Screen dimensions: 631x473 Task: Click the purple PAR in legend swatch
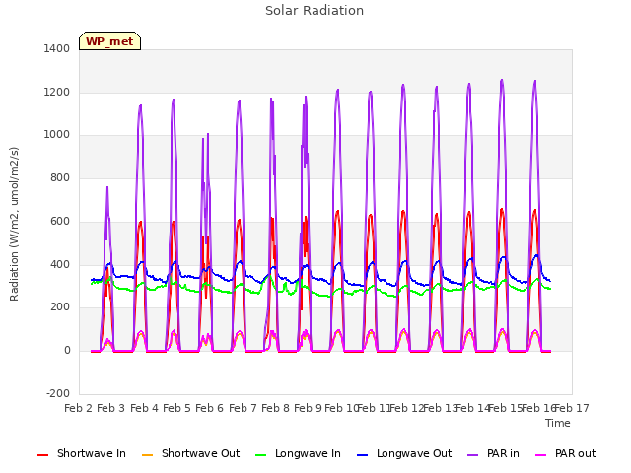[x=473, y=455]
